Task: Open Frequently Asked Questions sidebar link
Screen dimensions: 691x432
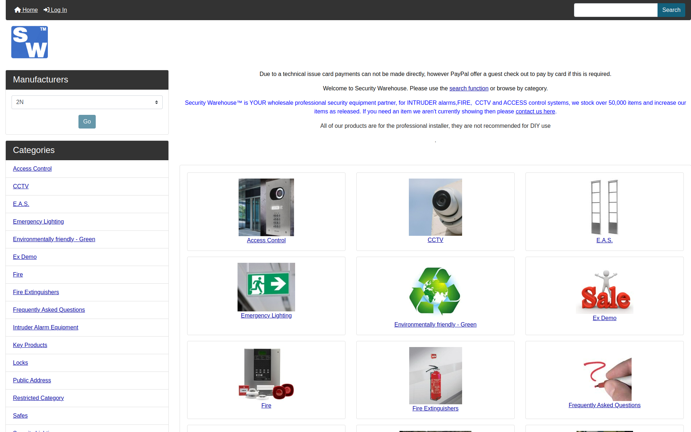Action: coord(49,310)
